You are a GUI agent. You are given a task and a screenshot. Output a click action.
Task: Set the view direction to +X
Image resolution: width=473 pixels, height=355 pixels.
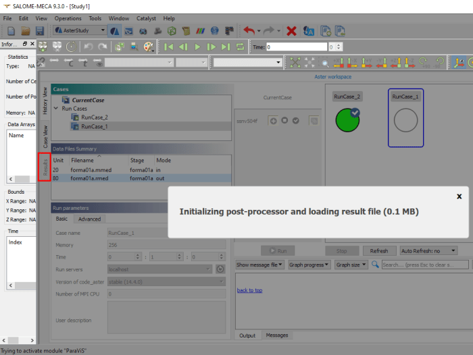click(x=339, y=63)
